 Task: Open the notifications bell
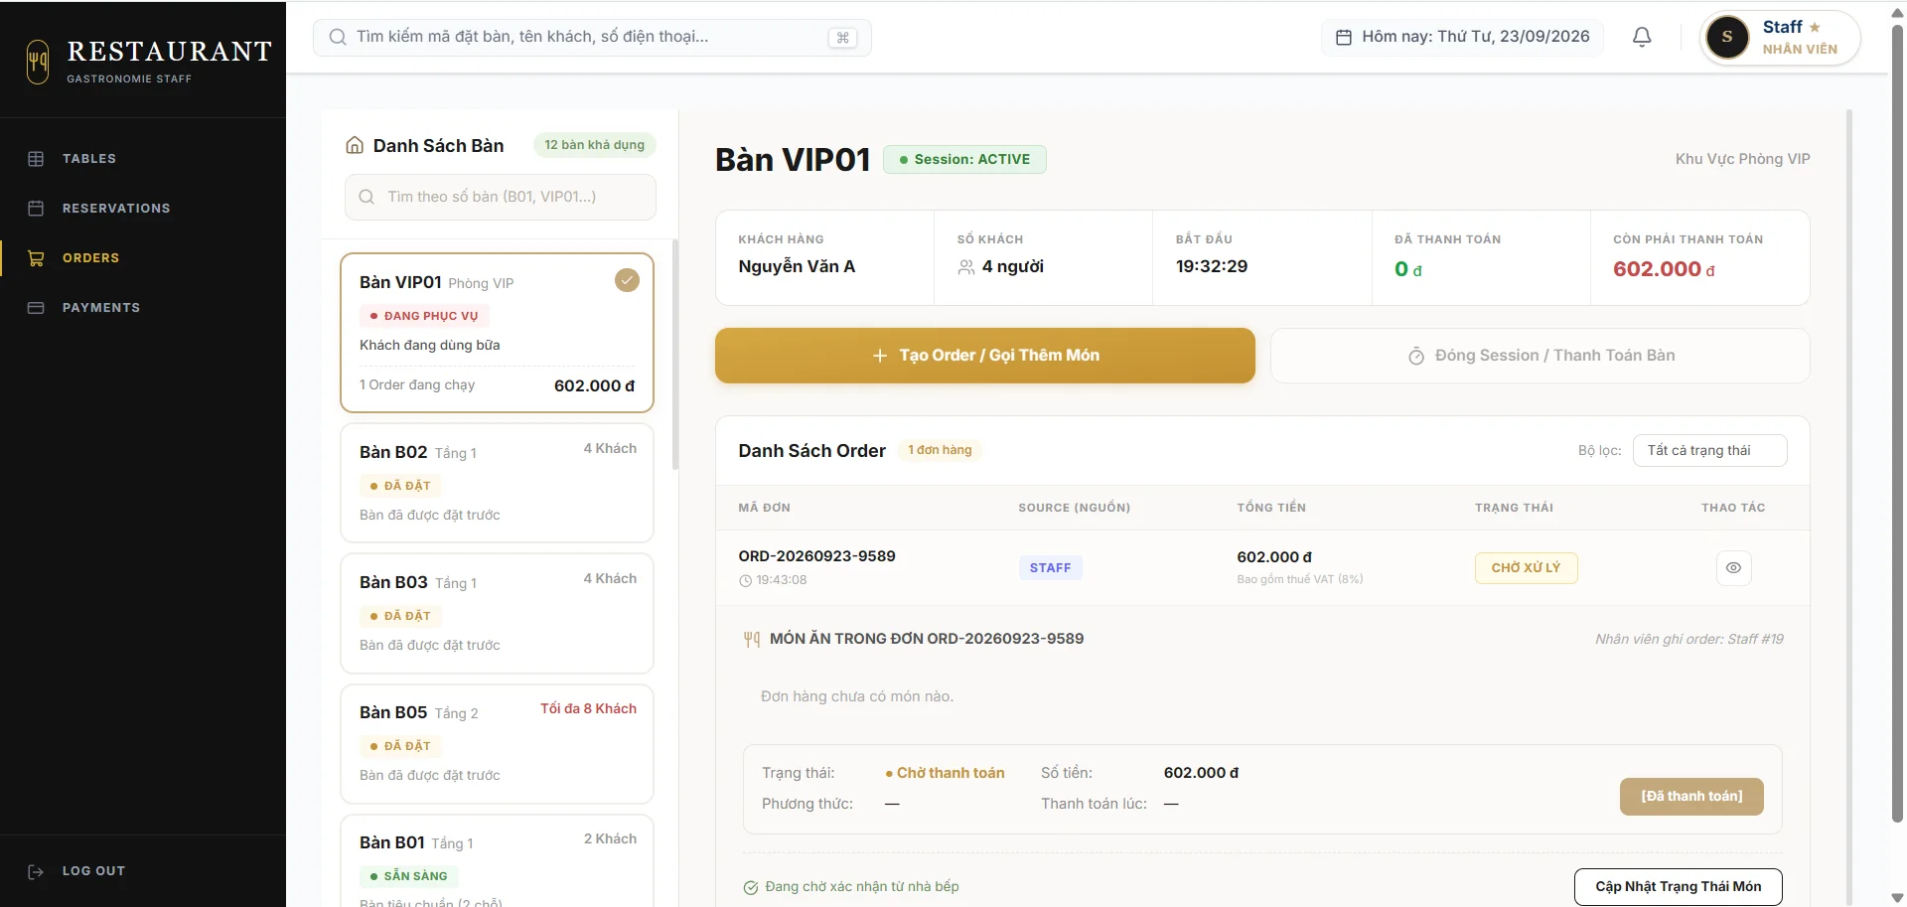[1642, 37]
